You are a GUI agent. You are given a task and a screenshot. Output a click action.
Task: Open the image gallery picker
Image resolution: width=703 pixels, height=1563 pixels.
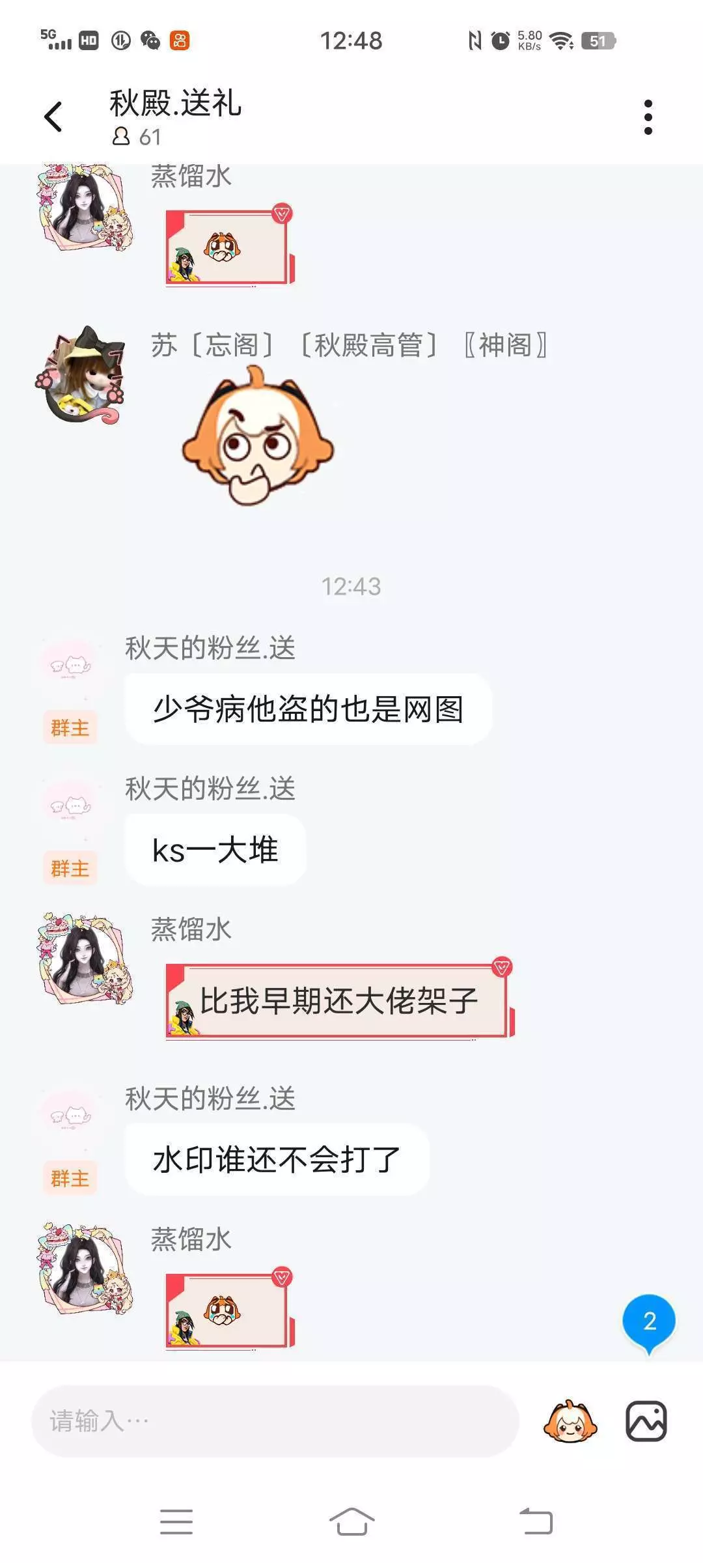646,1421
